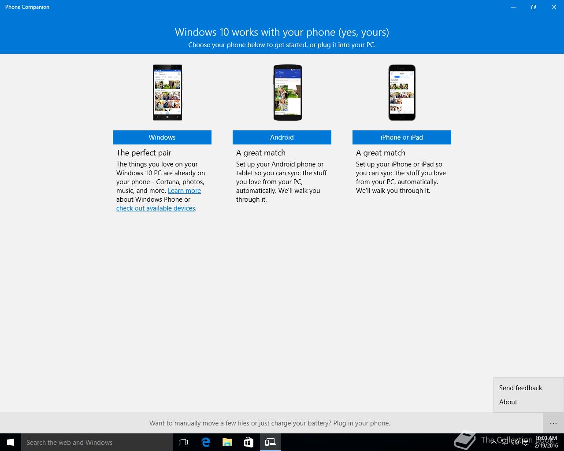Image resolution: width=564 pixels, height=451 pixels.
Task: Click the Search the web and Windows box
Action: (x=97, y=442)
